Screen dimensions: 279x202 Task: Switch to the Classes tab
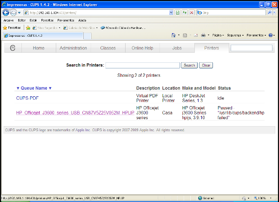pos(108,48)
